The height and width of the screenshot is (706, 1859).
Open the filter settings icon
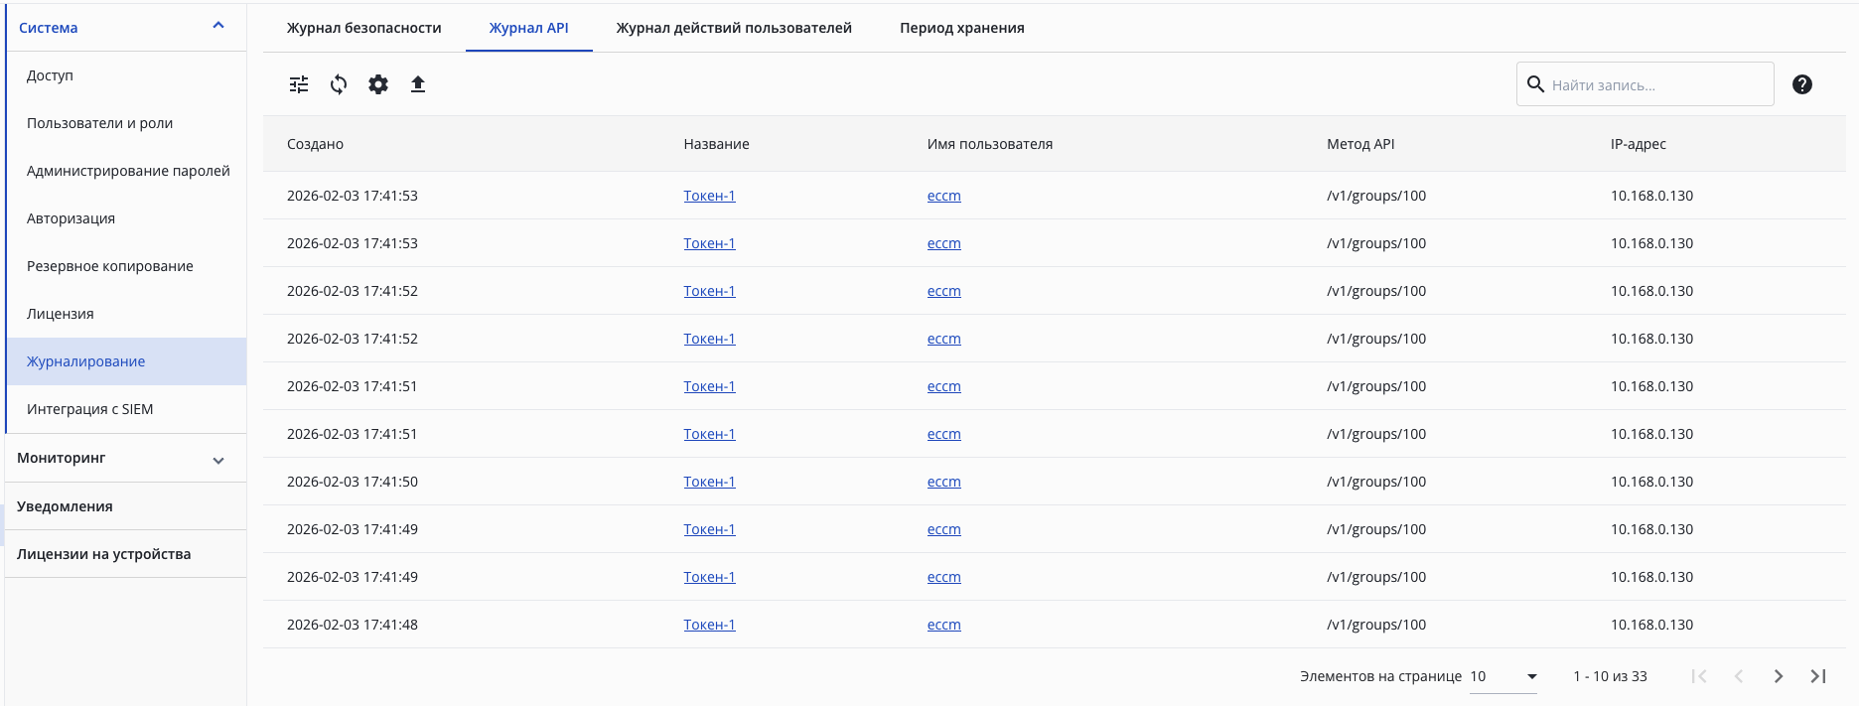pyautogui.click(x=299, y=84)
